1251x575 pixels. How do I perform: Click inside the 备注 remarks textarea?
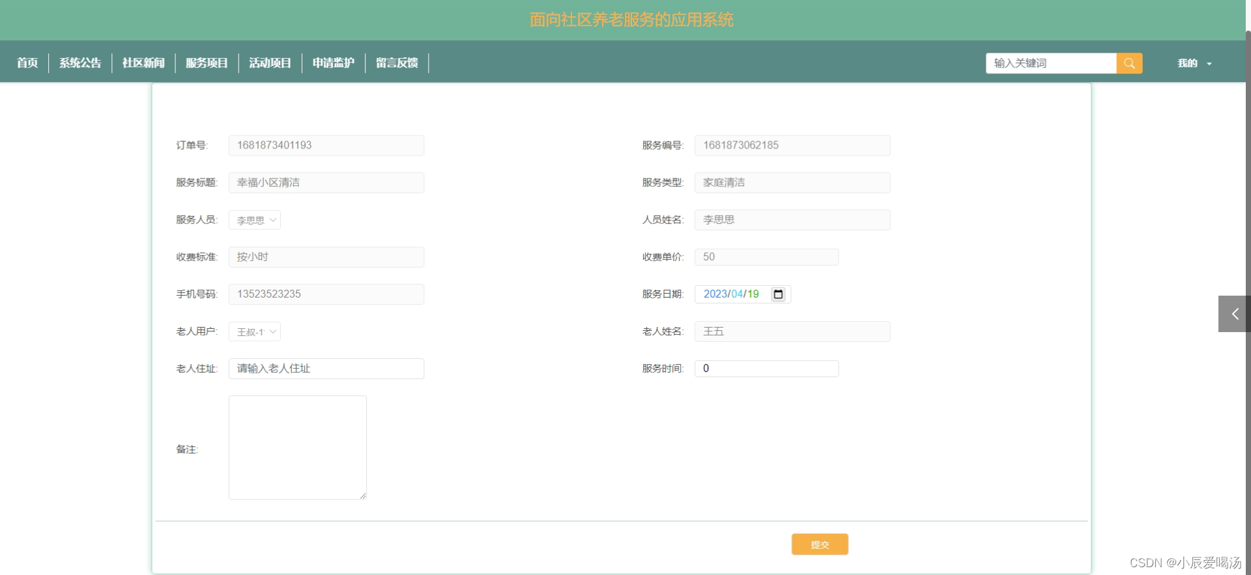tap(298, 448)
